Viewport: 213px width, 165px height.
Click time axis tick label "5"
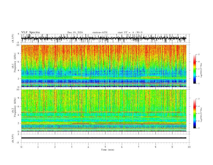[x=105, y=147]
